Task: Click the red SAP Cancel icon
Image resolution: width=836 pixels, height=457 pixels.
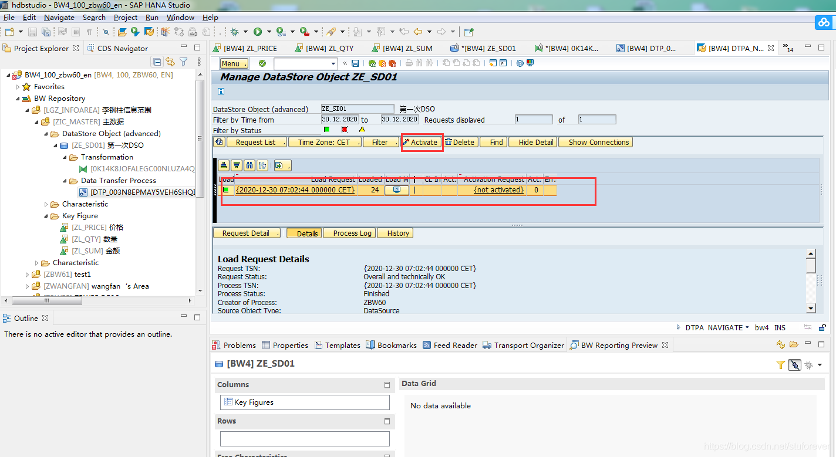Action: tap(391, 63)
